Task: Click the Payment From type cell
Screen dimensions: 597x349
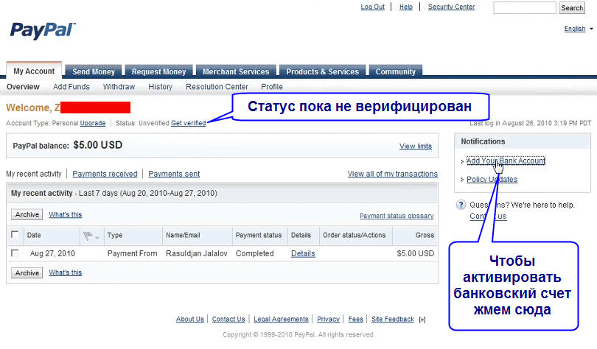Action: click(x=132, y=253)
